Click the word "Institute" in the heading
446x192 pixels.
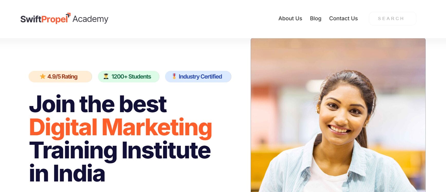pyautogui.click(x=166, y=150)
